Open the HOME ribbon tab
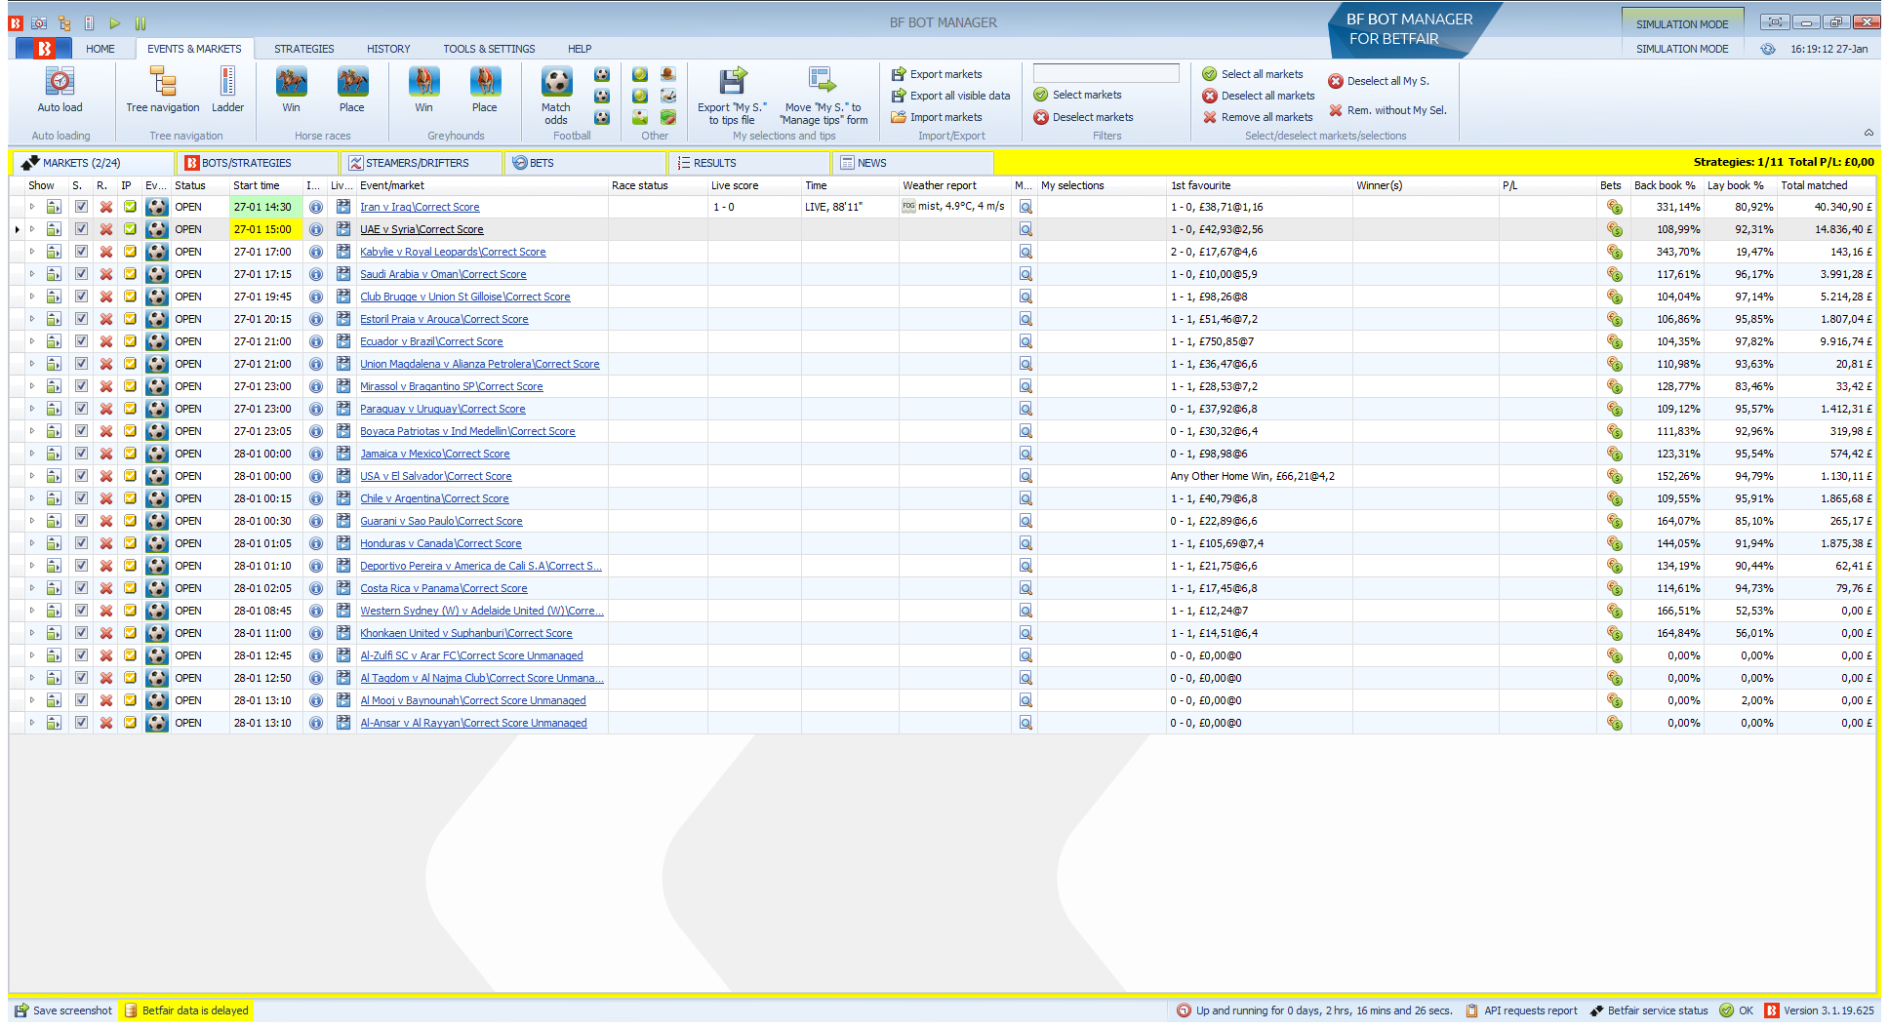1889x1030 pixels. coord(100,49)
